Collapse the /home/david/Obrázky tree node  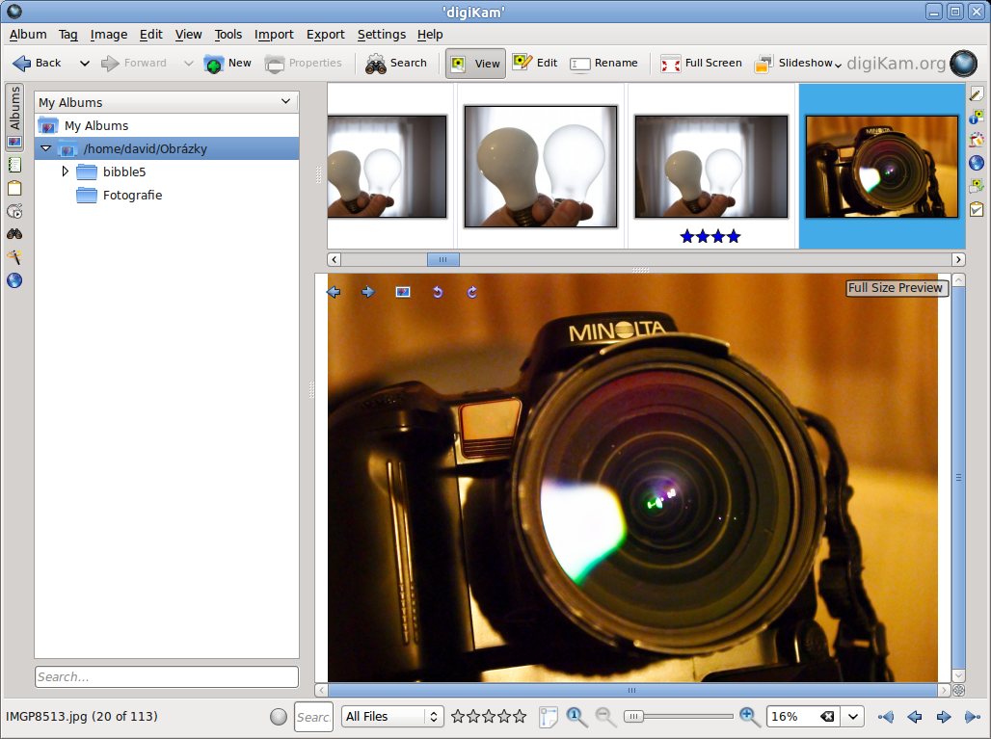point(45,148)
